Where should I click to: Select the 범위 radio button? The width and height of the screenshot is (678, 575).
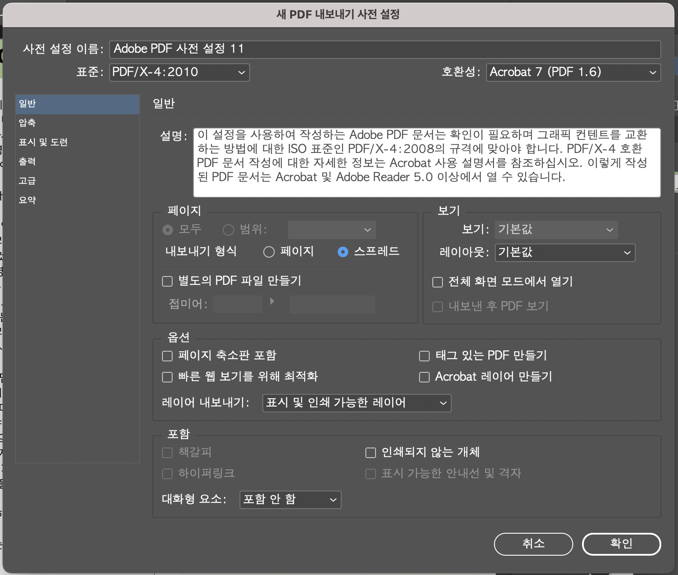pos(228,230)
